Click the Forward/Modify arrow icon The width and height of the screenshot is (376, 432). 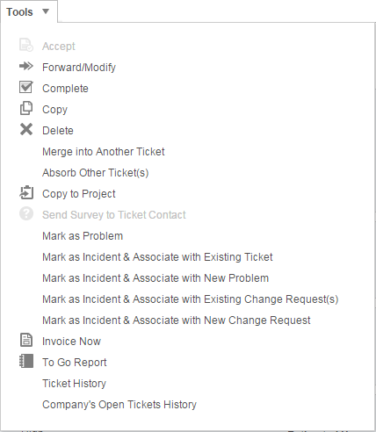[26, 66]
